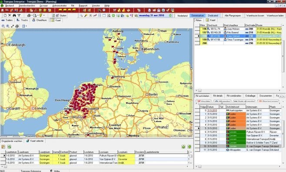Click the green right-arrow icon above freights table
Viewport: 286px width, 172px height.
[x=183, y=147]
